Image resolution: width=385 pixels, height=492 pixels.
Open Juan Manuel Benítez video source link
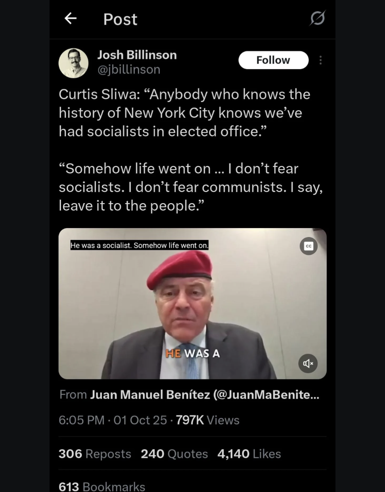click(204, 394)
